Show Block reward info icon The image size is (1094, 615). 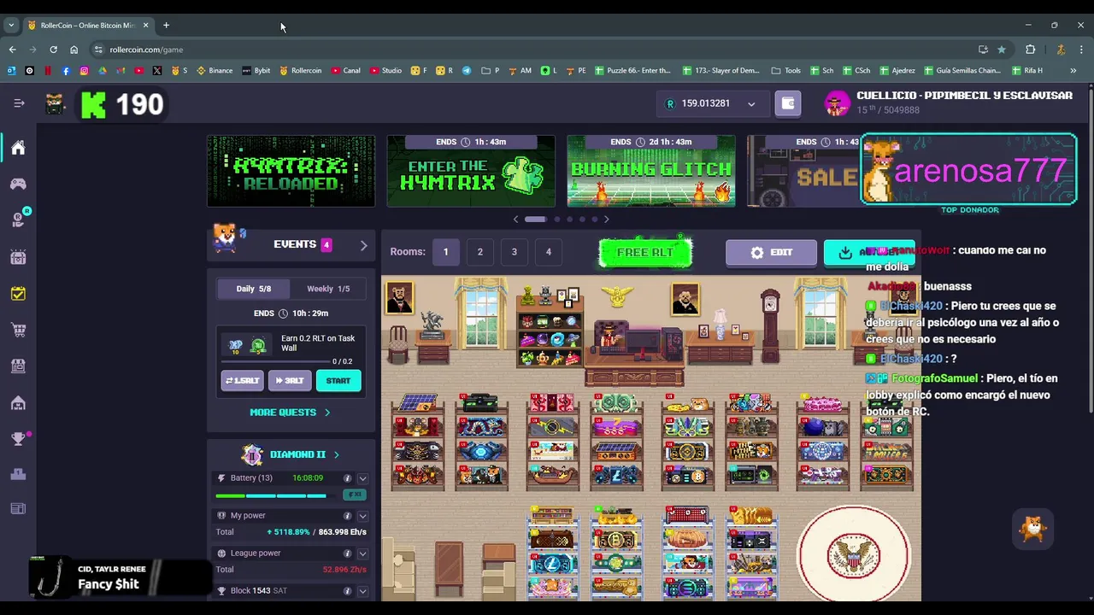tap(347, 591)
